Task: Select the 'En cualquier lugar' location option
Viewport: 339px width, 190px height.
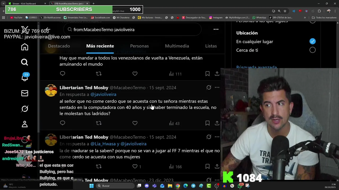Action: point(313,41)
